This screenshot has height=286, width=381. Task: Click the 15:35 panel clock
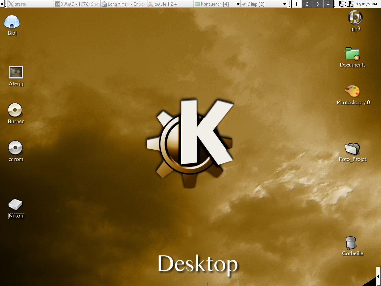(x=346, y=4)
